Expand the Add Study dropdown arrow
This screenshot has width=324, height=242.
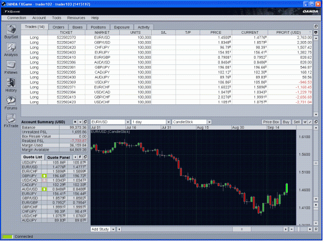(113, 230)
